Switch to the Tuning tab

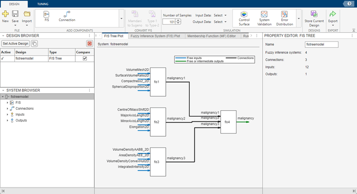42,3
